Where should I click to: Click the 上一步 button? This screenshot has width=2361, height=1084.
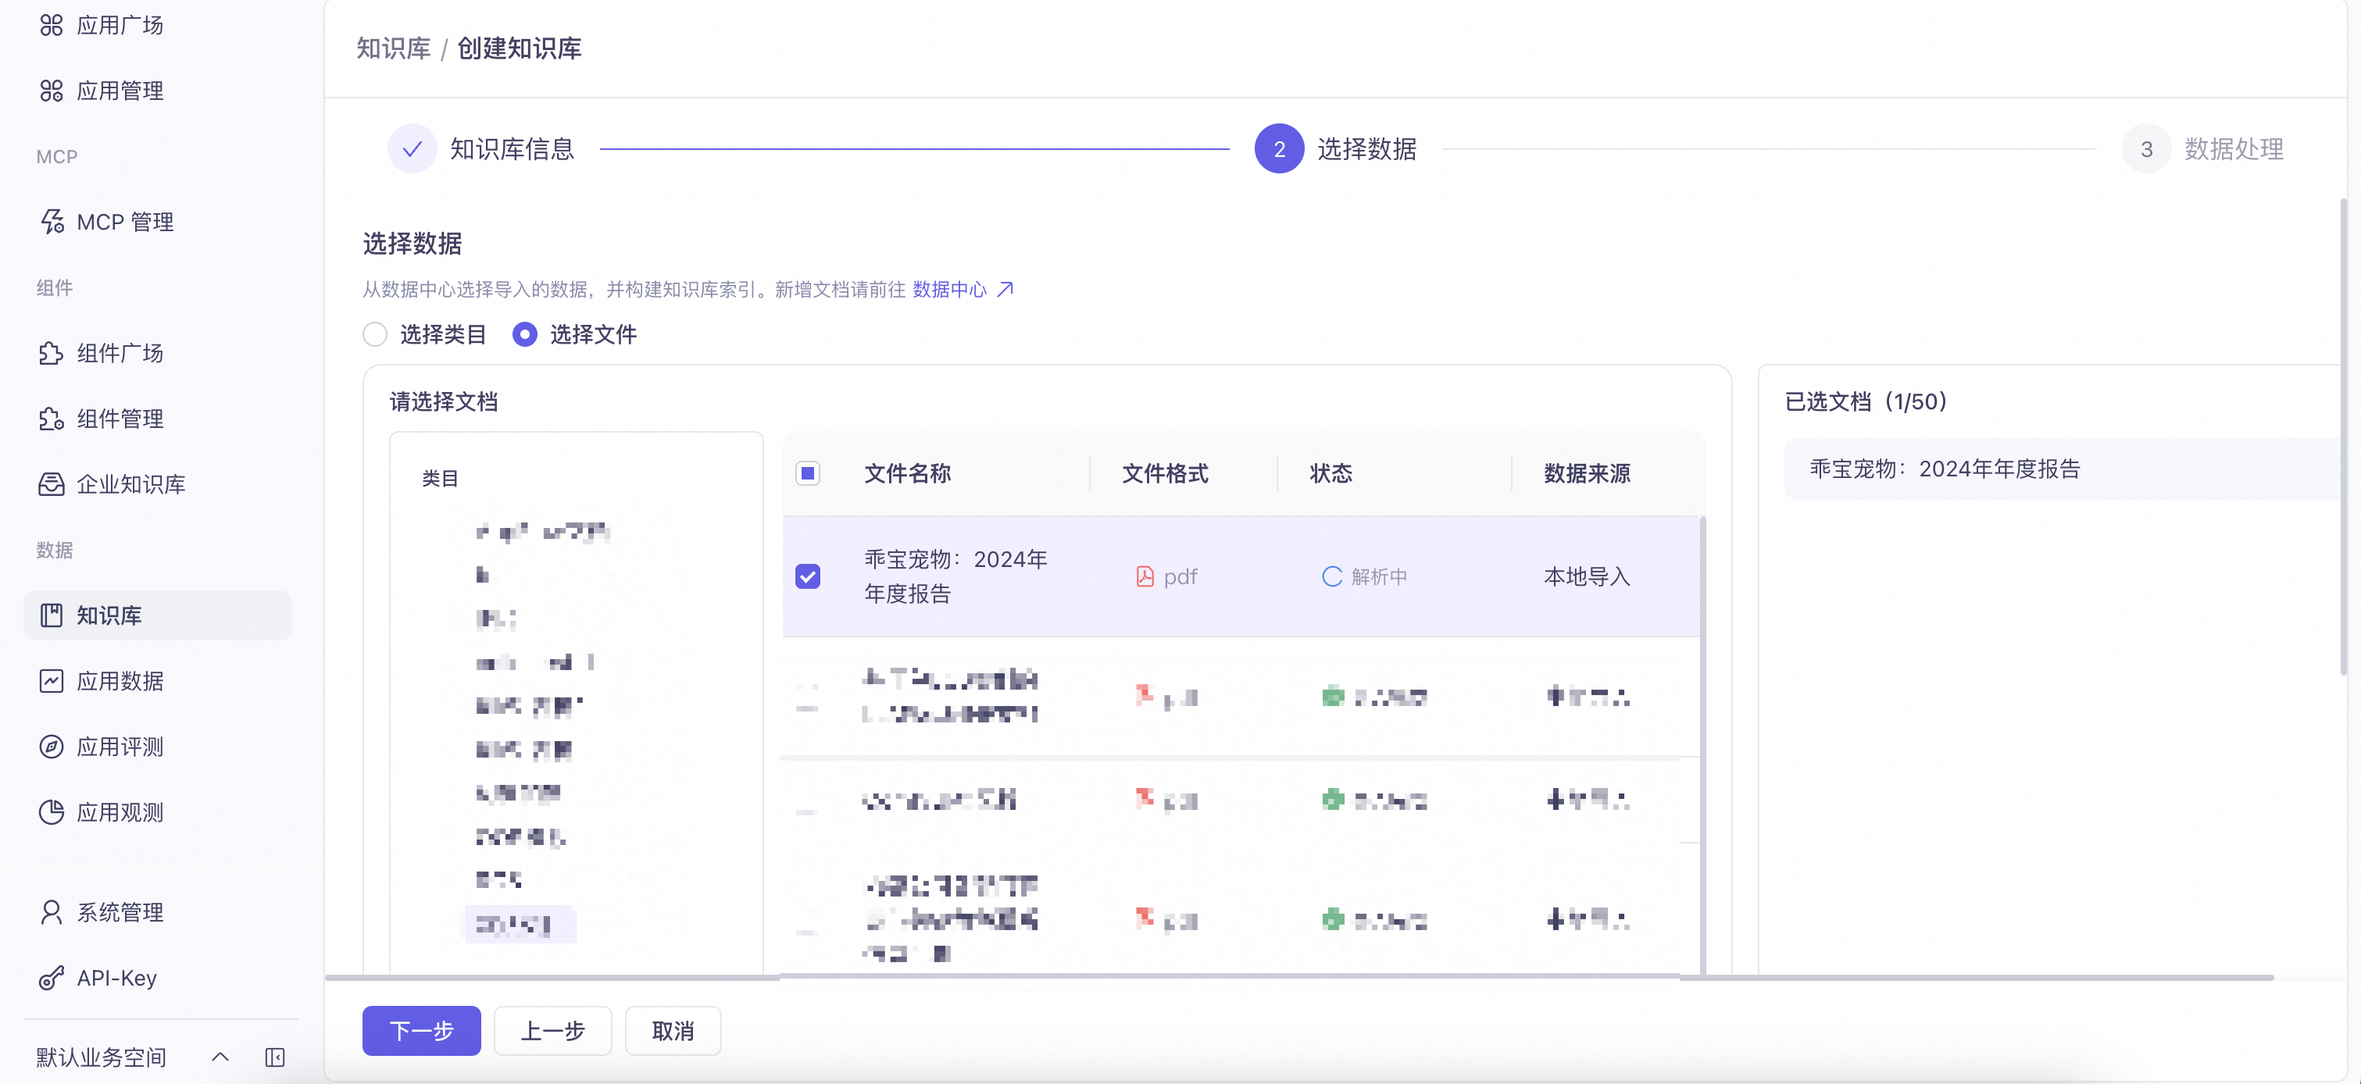click(552, 1030)
